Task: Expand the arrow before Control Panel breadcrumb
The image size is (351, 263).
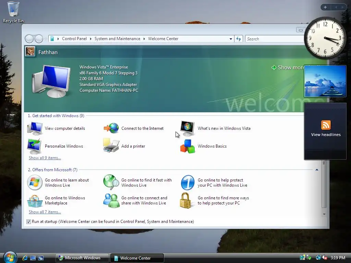Action: (x=58, y=39)
